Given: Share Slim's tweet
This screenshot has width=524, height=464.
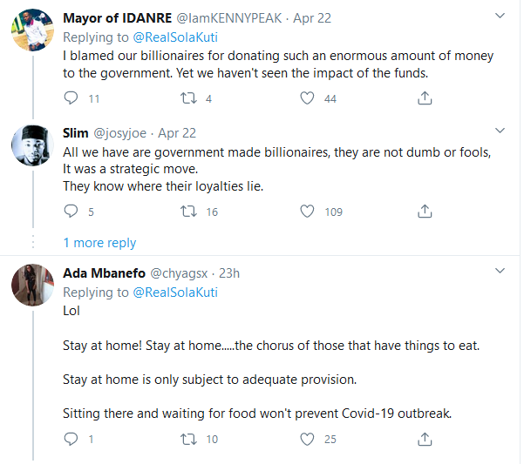Looking at the screenshot, I should point(425,211).
